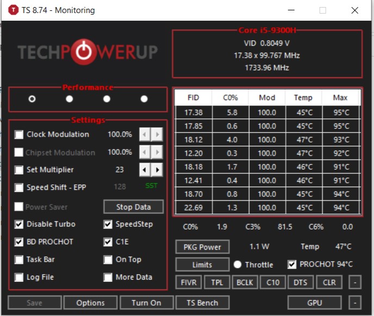Screen dimensions: 374x316
Task: Tick the Power Saver checkbox
Action: 19,207
